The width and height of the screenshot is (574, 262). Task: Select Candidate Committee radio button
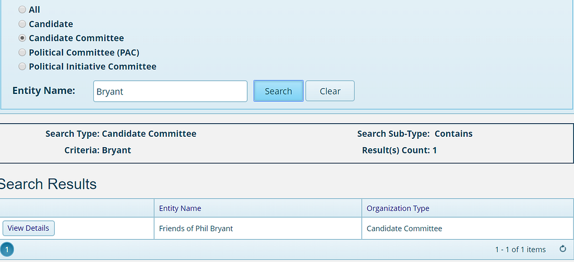22,38
